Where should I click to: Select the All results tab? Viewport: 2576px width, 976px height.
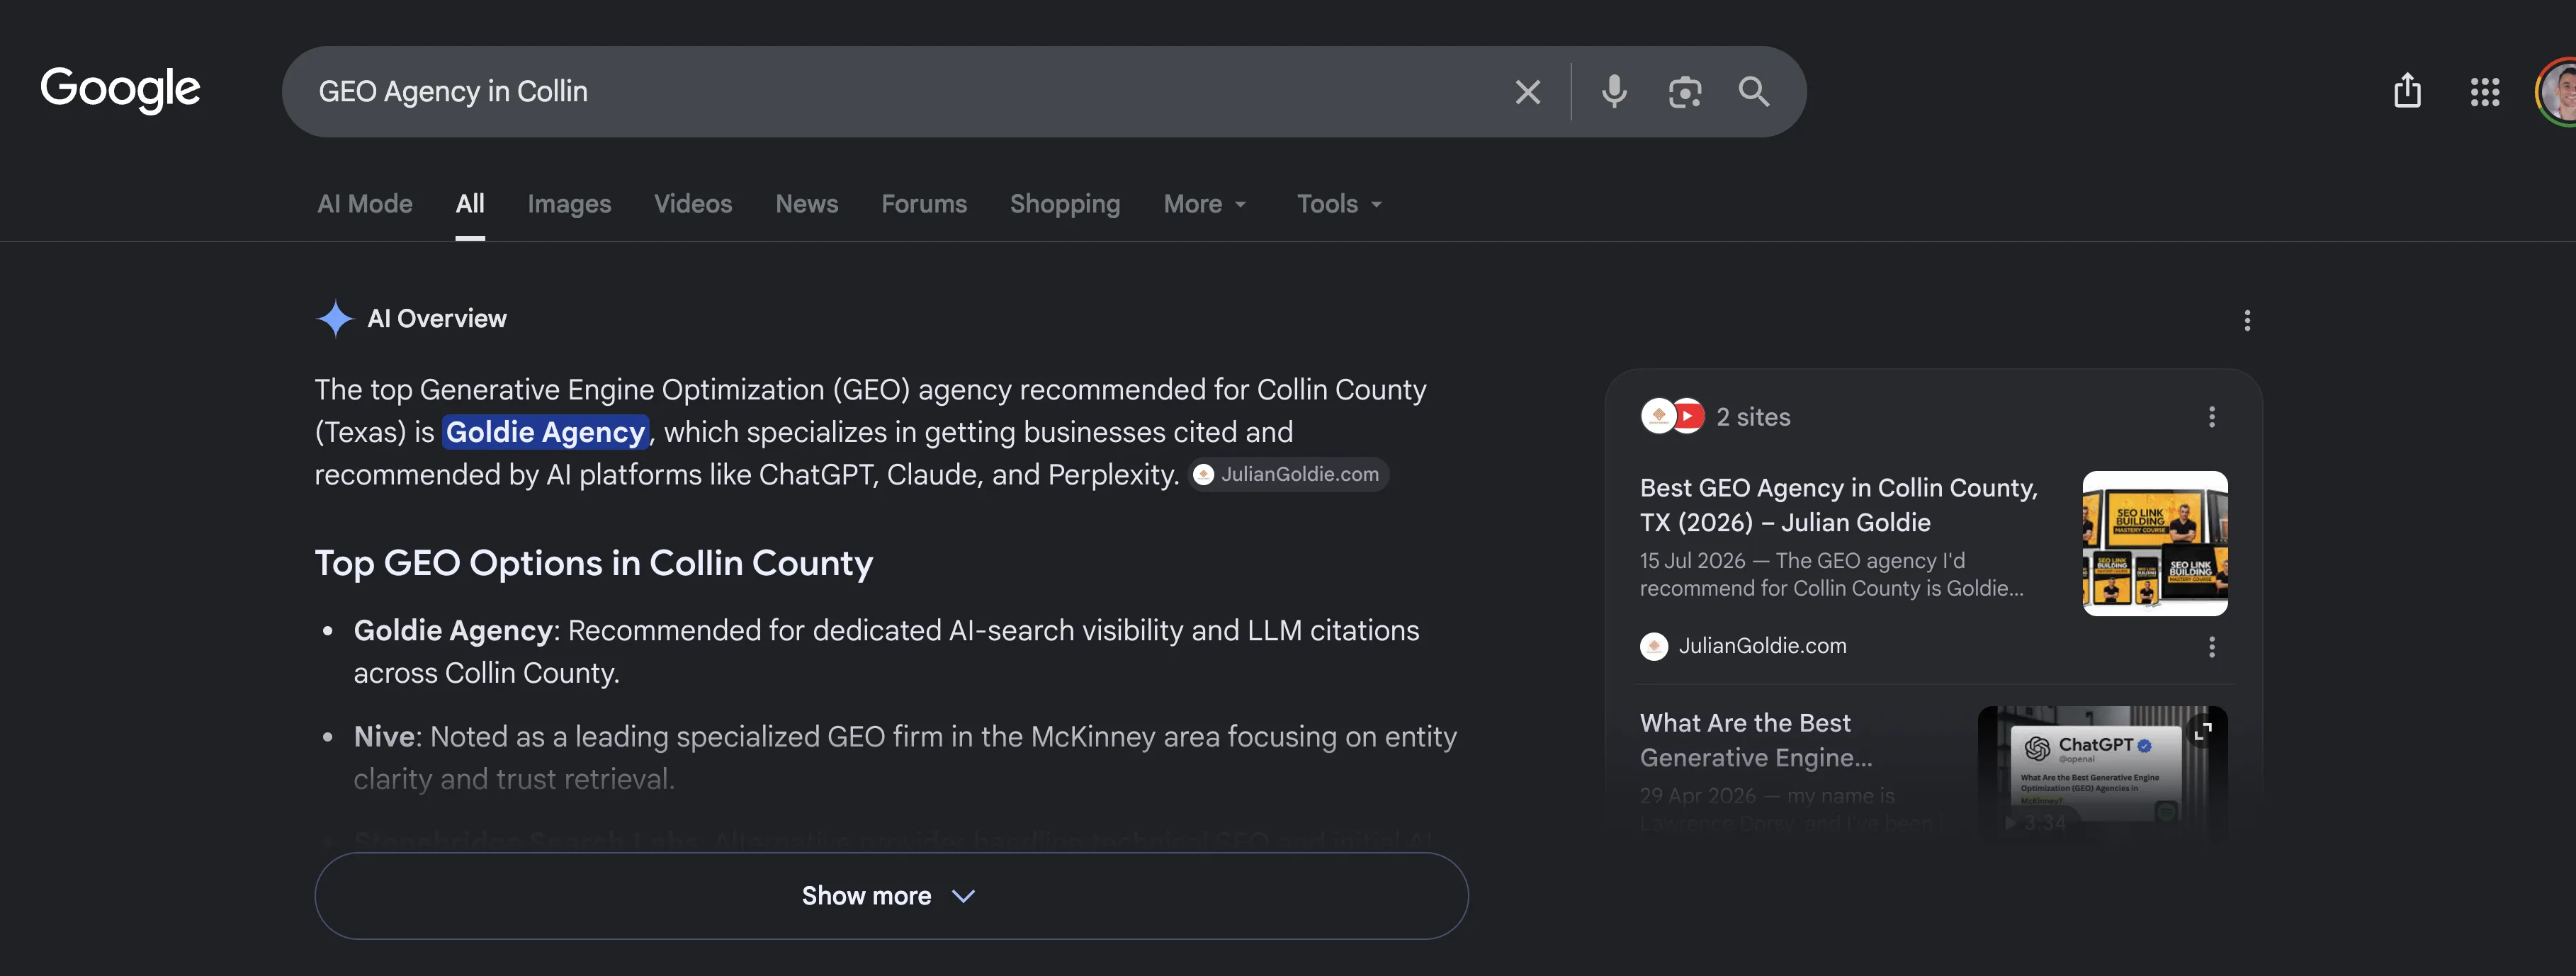[x=470, y=204]
